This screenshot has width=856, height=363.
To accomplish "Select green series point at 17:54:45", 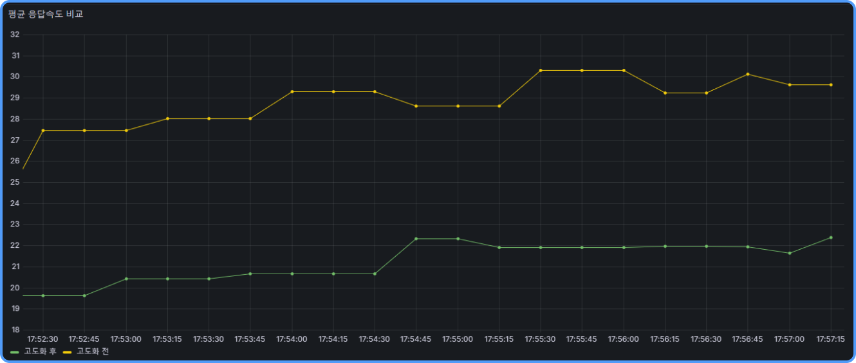I will click(416, 239).
